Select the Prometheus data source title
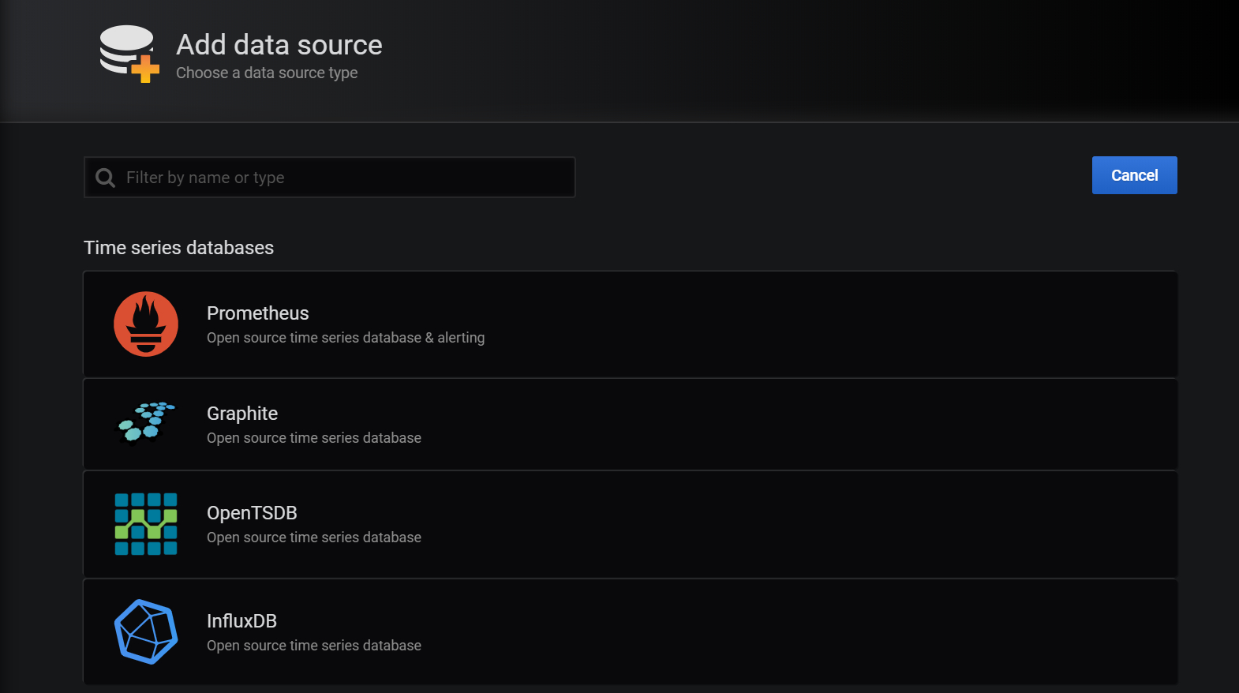1239x693 pixels. 258,313
